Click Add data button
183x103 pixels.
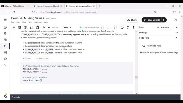tap(163, 27)
